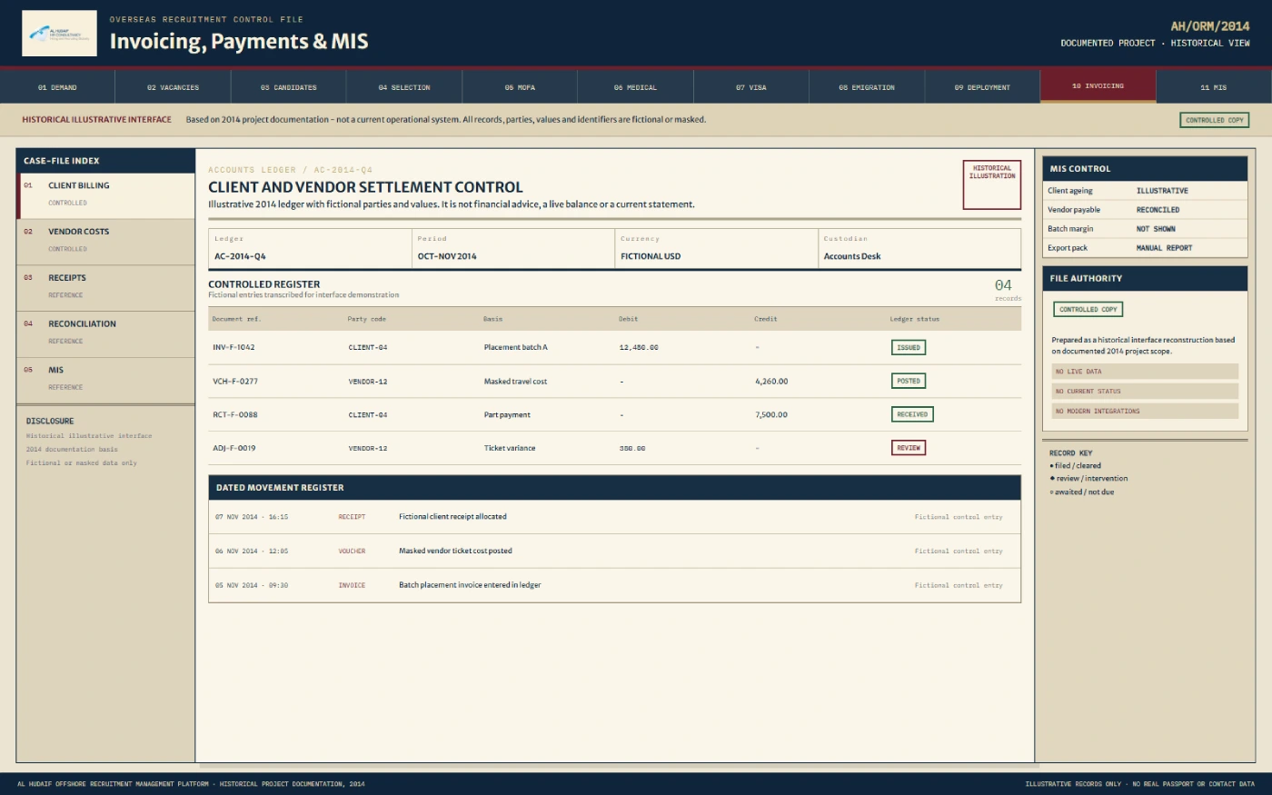Switch to the 06 Medical tab
This screenshot has height=795, width=1272.
point(635,87)
